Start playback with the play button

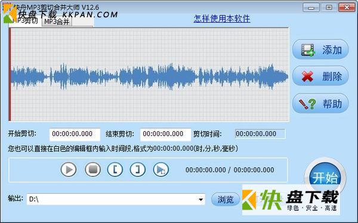pyautogui.click(x=69, y=169)
